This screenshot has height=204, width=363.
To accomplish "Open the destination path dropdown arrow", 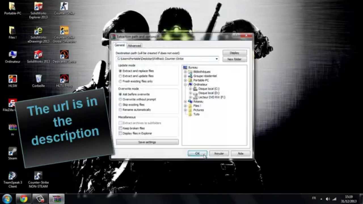I will 217,59.
